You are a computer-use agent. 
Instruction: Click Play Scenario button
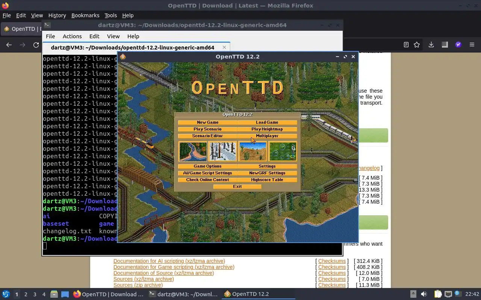click(207, 129)
